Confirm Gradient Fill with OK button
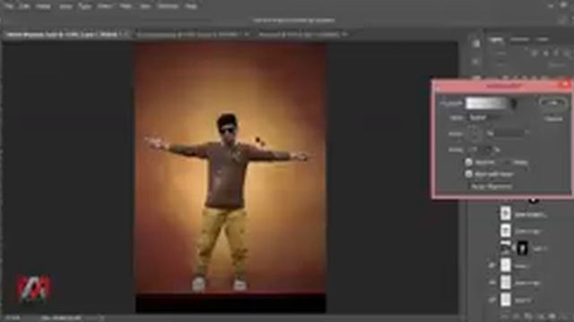Viewport: 574px width, 322px height. click(x=552, y=103)
